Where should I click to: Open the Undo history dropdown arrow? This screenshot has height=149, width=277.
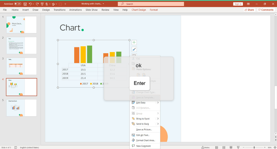pos(33,4)
